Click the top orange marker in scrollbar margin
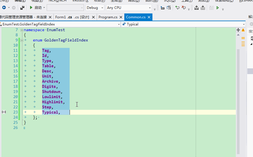This screenshot has height=157, width=253. pyautogui.click(x=243, y=38)
